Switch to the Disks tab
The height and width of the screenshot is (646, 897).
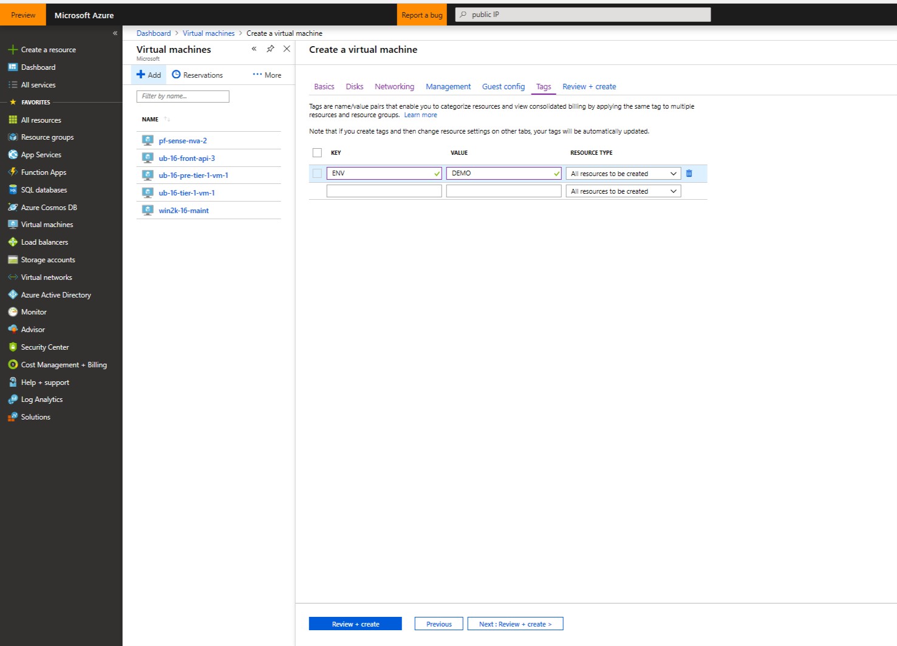tap(355, 87)
